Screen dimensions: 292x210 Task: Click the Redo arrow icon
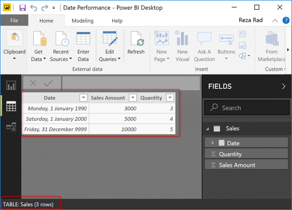[x=45, y=8]
